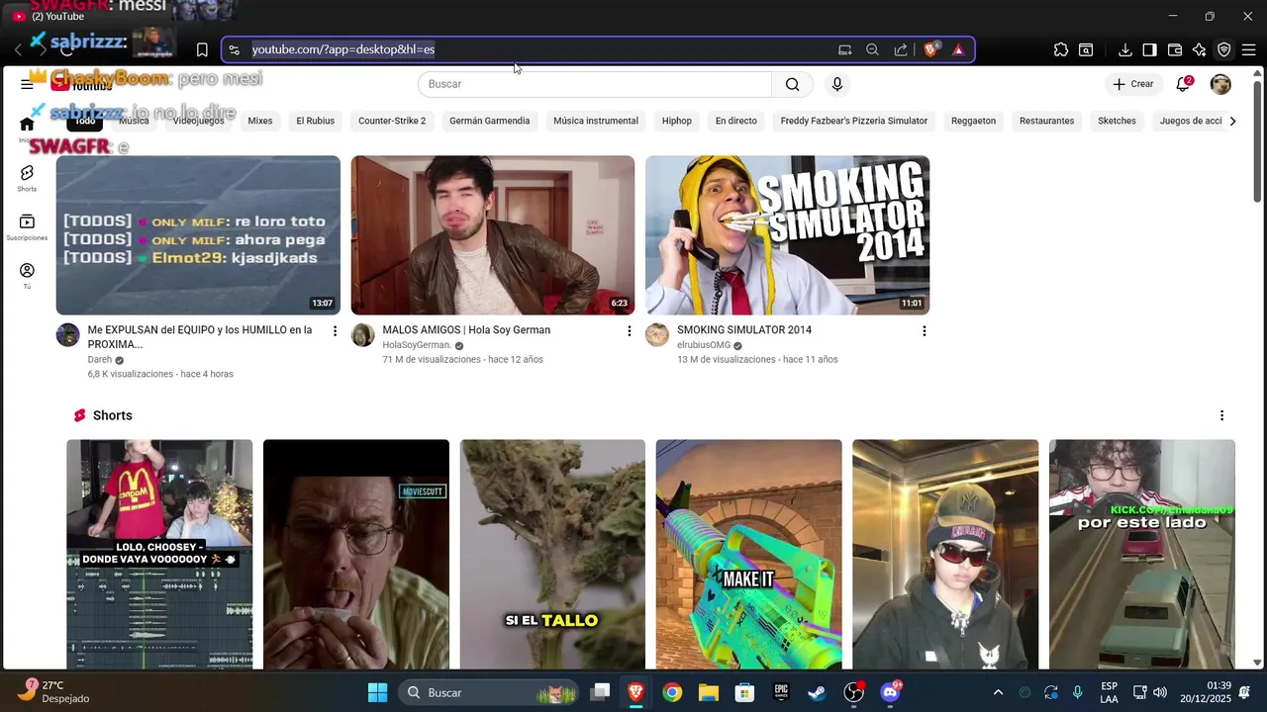This screenshot has height=712, width=1267.
Task: Open the Leo AI sparkle icon
Action: tap(1200, 49)
